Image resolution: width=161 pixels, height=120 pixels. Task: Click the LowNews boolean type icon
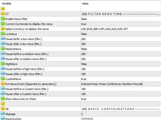(x=3, y=34)
